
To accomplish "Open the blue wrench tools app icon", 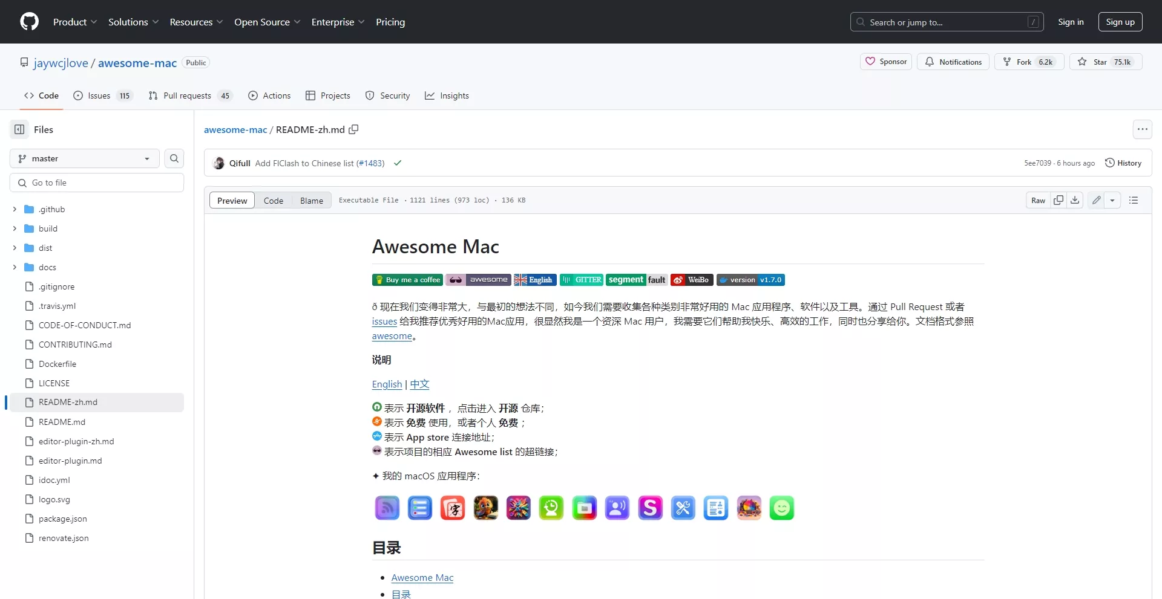I will tap(683, 508).
